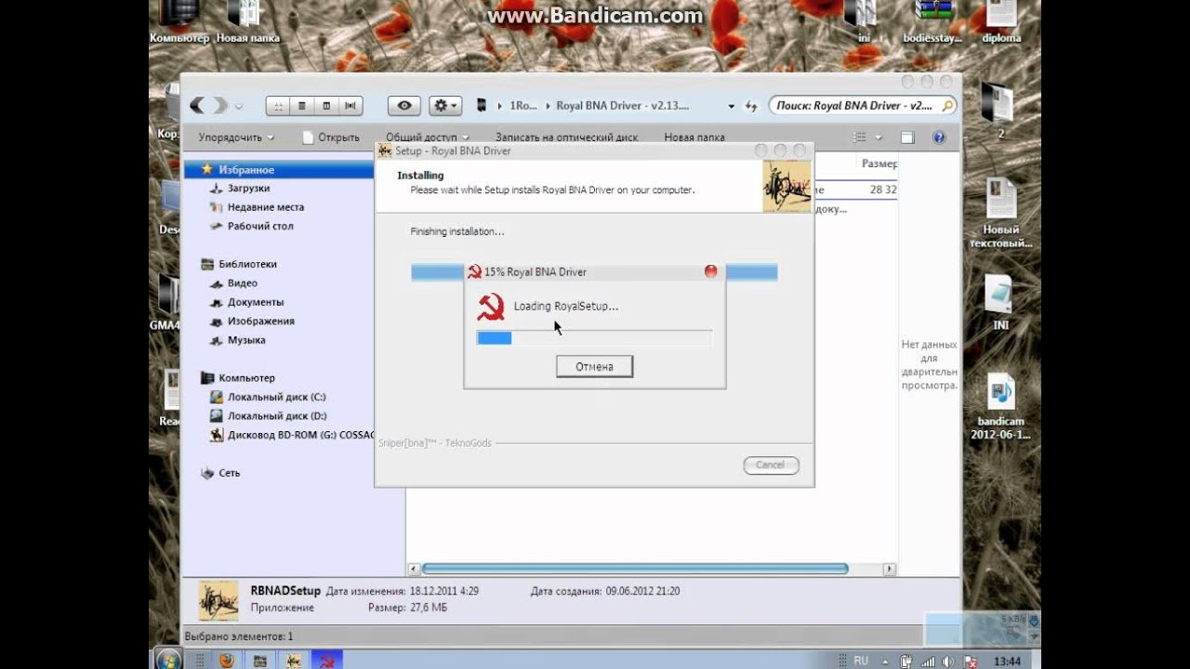Click Записать на оптический диск

pos(566,138)
